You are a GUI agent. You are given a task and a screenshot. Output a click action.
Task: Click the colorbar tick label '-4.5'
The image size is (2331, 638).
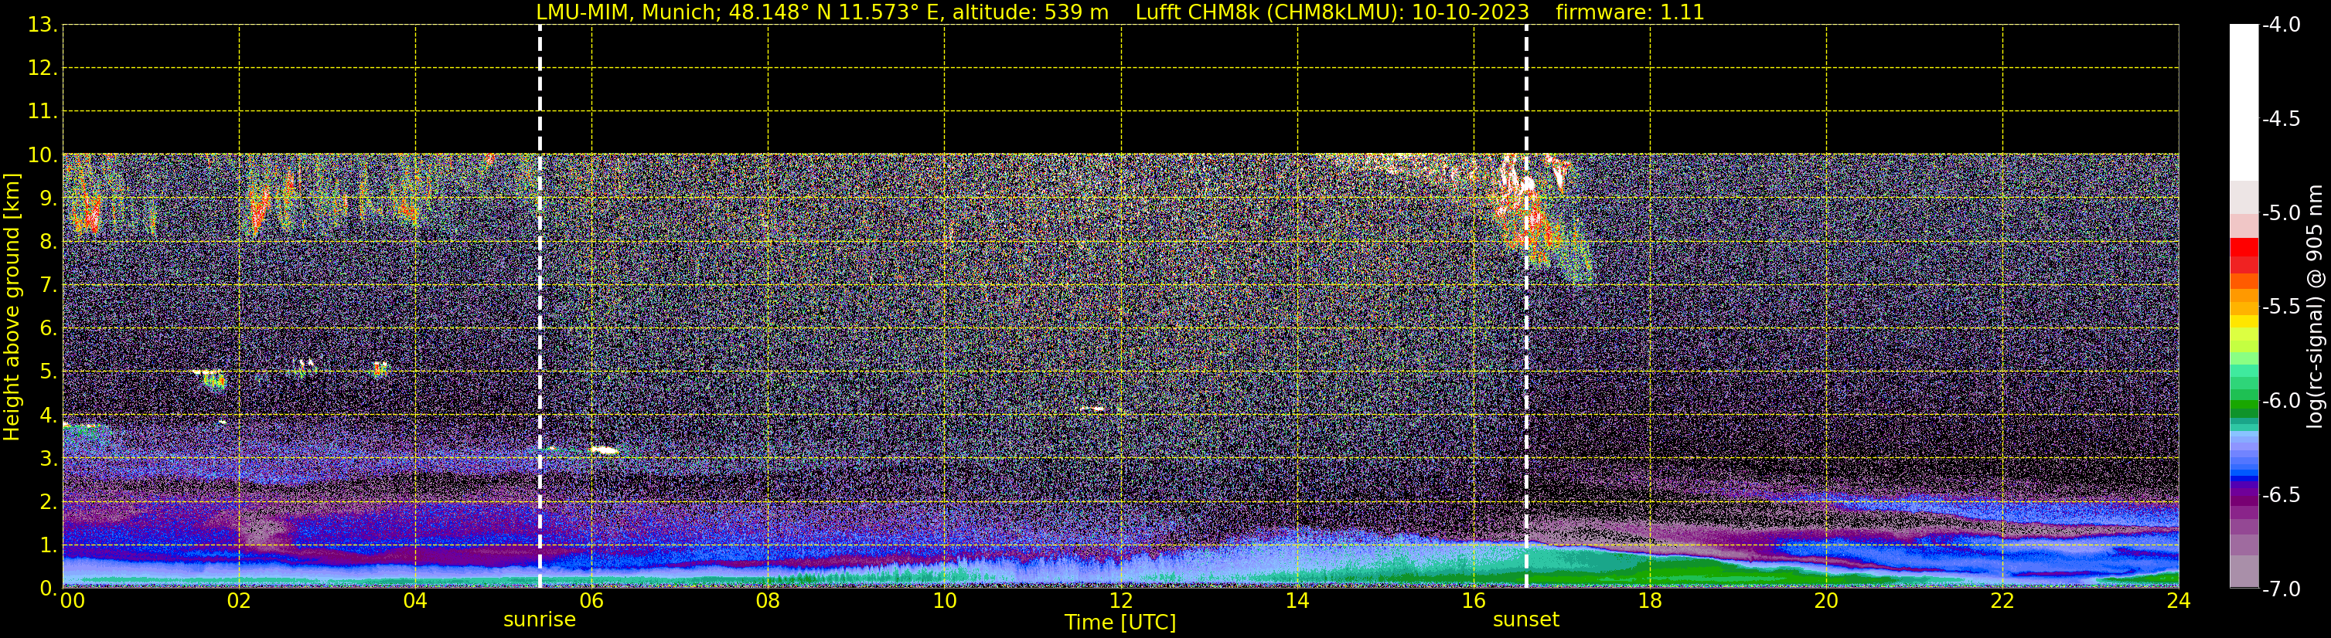[x=2280, y=119]
